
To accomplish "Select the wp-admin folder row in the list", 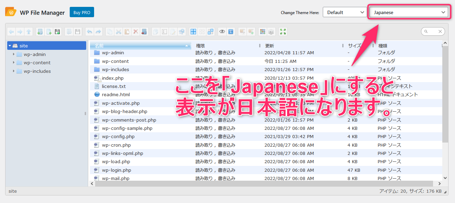I will click(266, 53).
